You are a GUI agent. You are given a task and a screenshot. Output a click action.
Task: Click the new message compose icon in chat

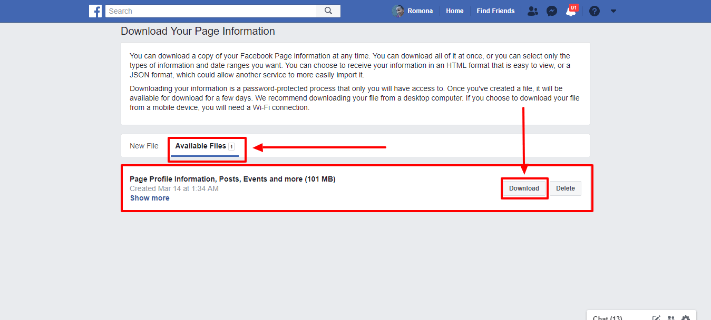(x=656, y=318)
